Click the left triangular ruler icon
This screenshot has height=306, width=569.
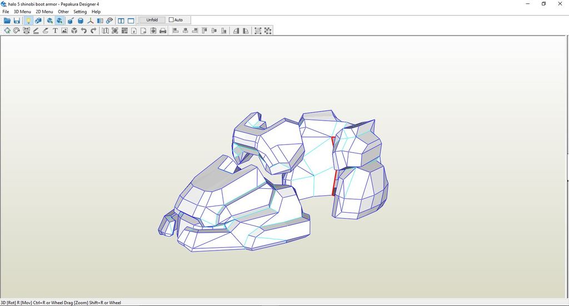(236, 31)
